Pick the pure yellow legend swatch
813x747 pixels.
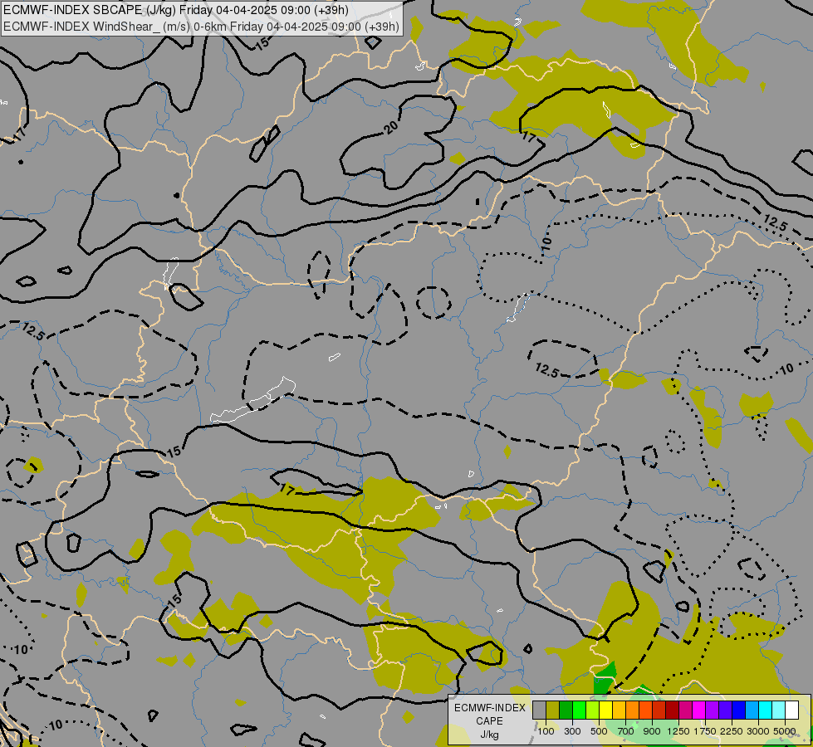(x=605, y=710)
